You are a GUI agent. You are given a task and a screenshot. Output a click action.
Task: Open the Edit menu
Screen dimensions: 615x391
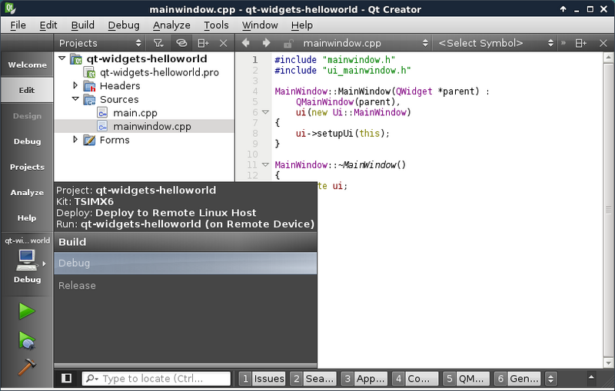tap(48, 25)
